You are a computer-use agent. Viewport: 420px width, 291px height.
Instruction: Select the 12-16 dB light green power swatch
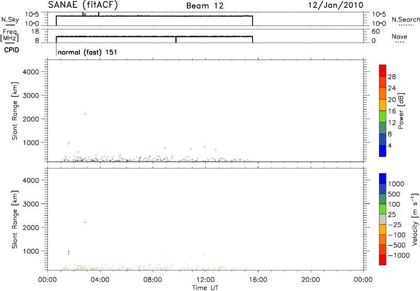coord(383,116)
